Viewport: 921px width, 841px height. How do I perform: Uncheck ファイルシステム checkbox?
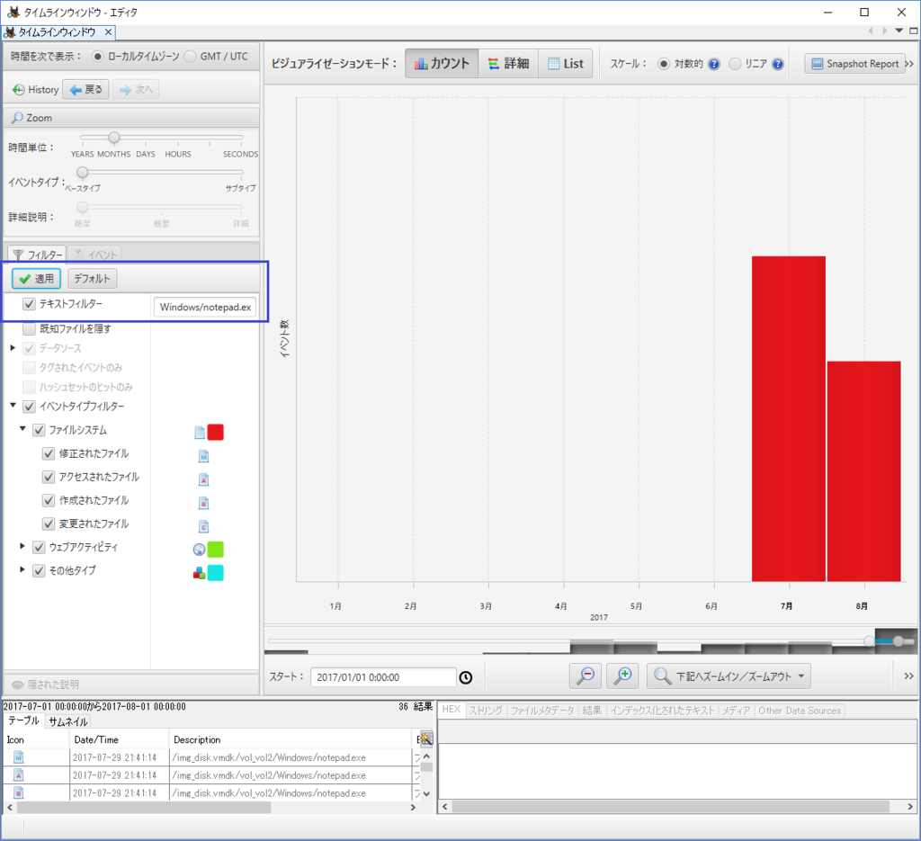coord(39,431)
